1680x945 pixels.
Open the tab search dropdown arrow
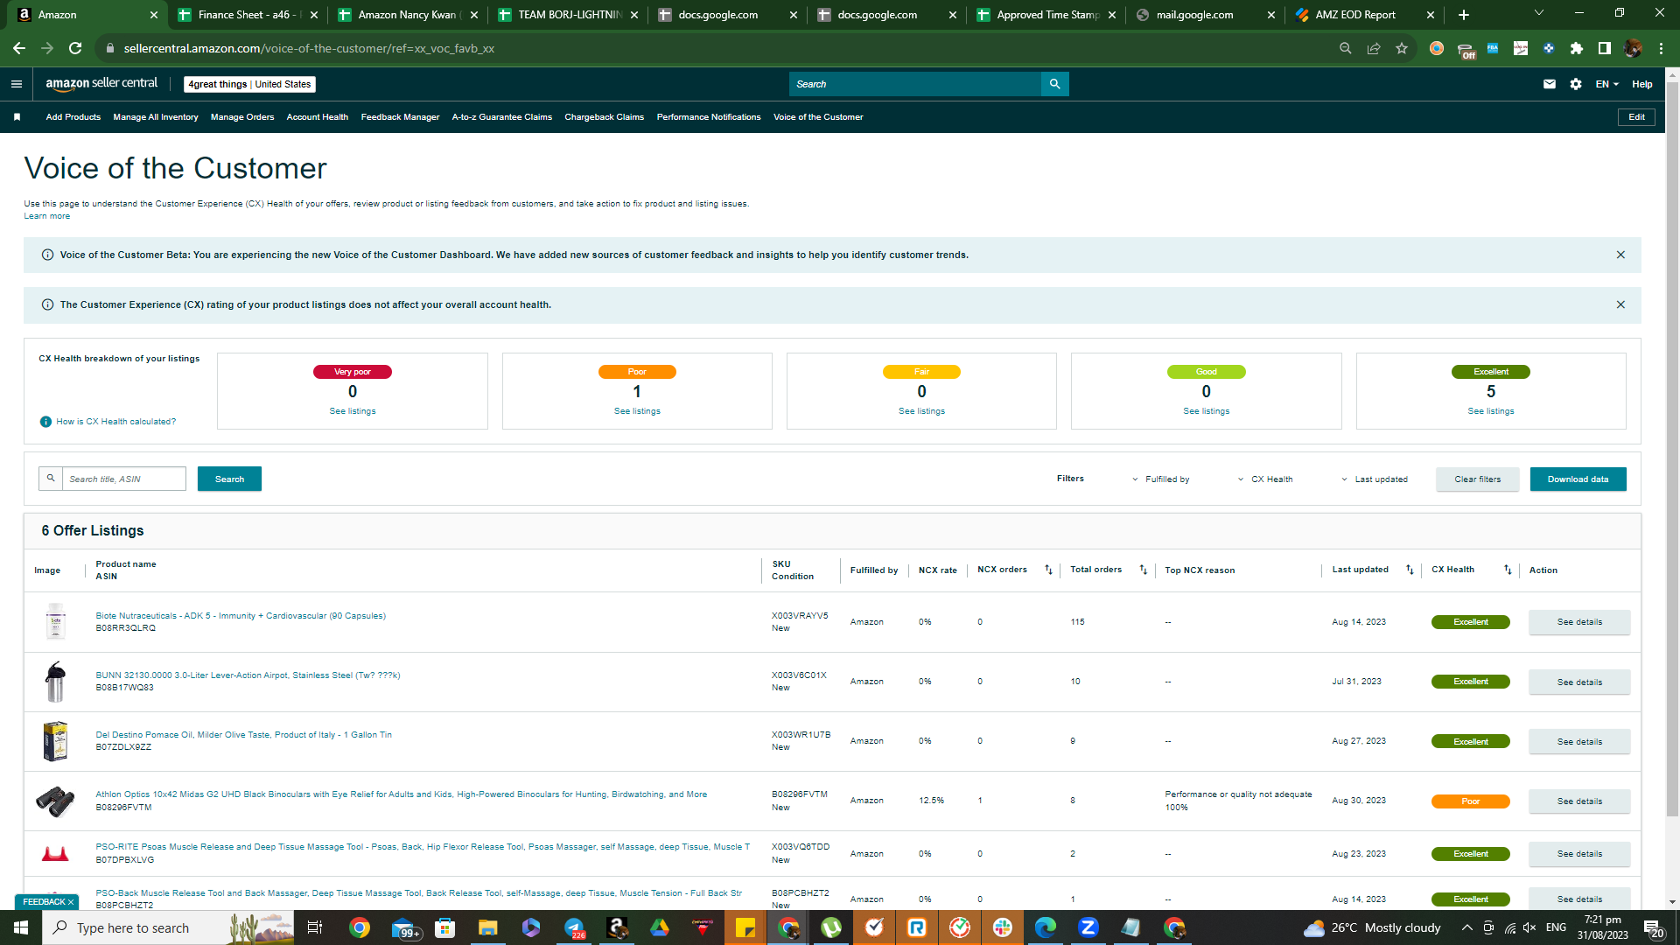click(1539, 13)
